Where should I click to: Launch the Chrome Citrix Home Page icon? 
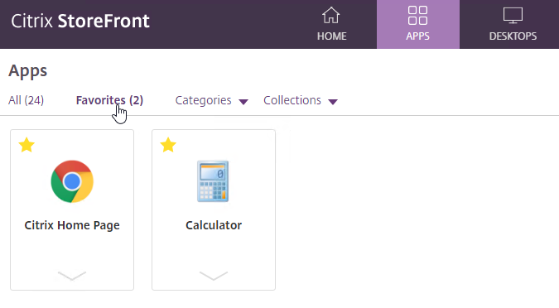click(72, 181)
